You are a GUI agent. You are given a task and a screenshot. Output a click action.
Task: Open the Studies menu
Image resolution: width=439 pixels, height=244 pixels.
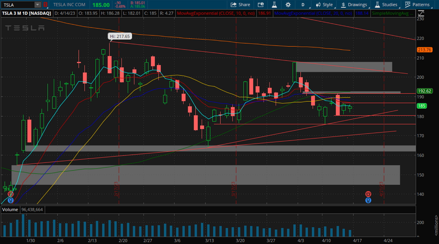tap(386, 5)
